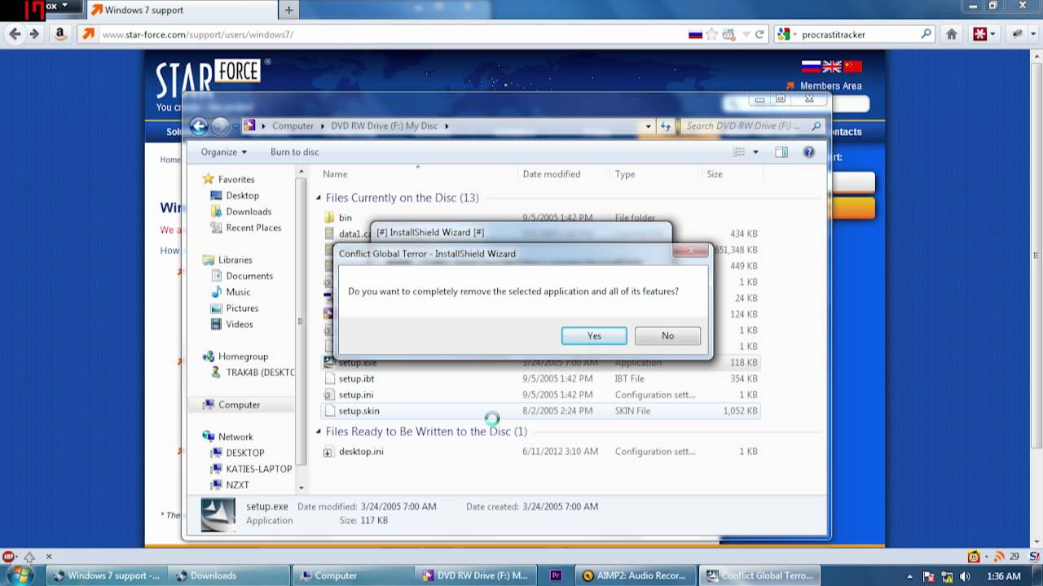Collapse Files Ready to Be Written group
This screenshot has height=586, width=1043.
(x=319, y=431)
